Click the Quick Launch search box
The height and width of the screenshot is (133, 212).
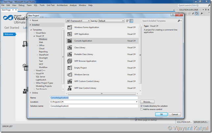click(193, 5)
